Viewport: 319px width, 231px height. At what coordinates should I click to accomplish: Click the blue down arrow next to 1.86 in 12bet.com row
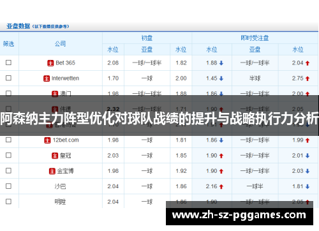pos(221,140)
